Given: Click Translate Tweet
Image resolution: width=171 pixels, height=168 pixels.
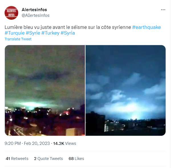Looking at the screenshot, I should pyautogui.click(x=18, y=39).
